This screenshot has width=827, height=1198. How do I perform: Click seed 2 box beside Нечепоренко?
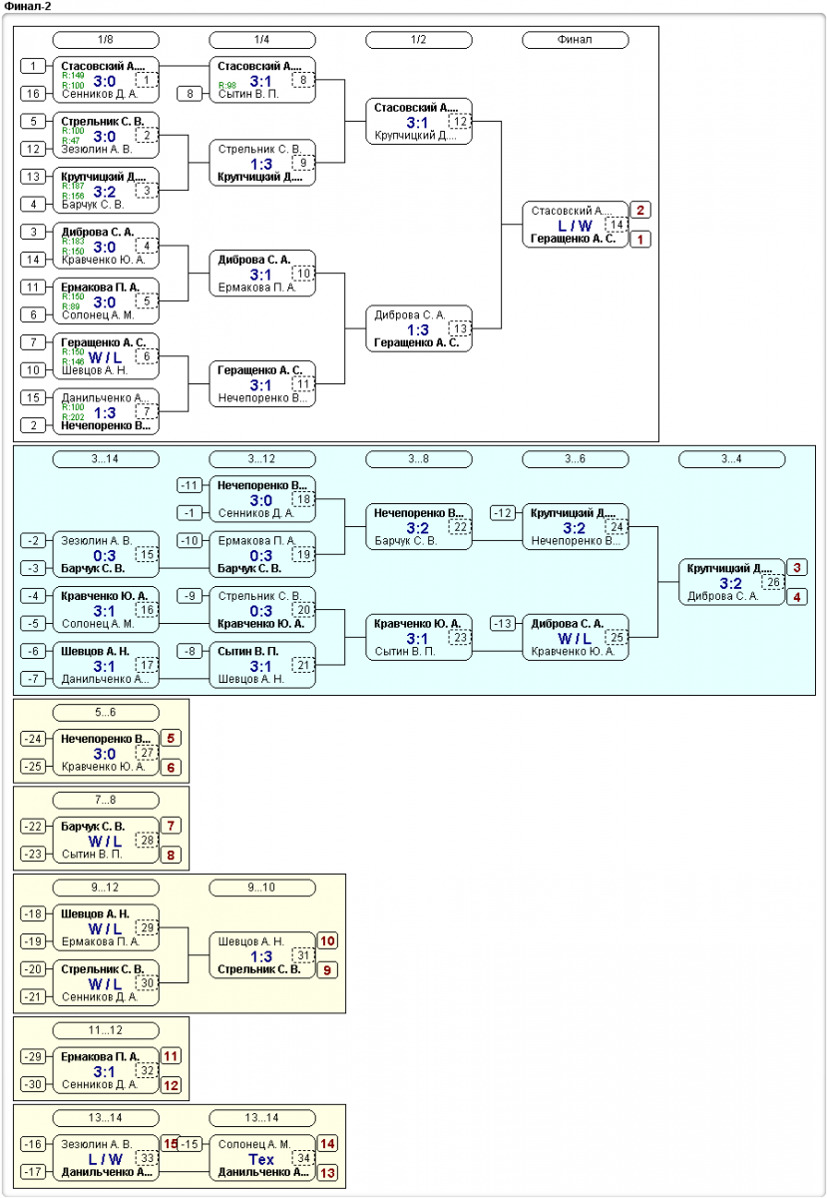33,425
